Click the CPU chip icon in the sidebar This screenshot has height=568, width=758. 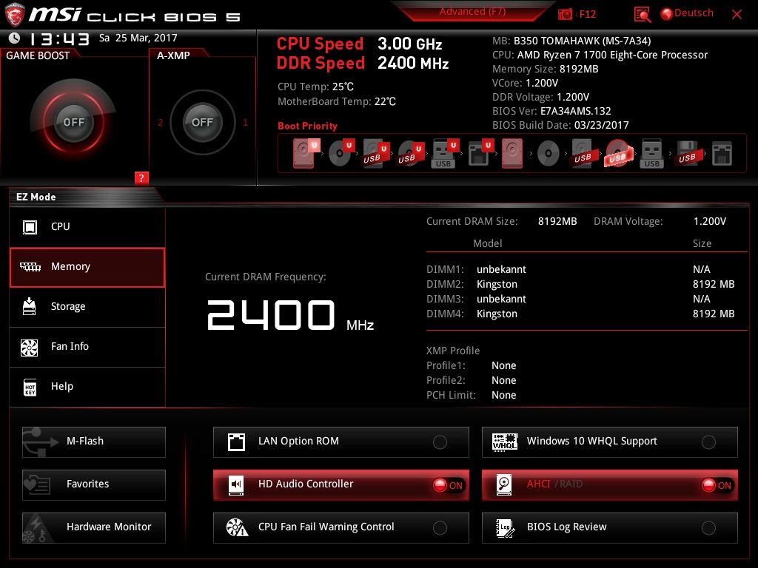30,226
